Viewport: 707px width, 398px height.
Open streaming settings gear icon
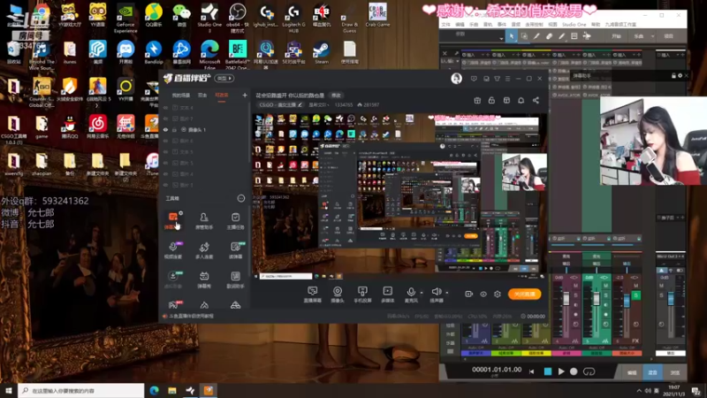(498, 294)
